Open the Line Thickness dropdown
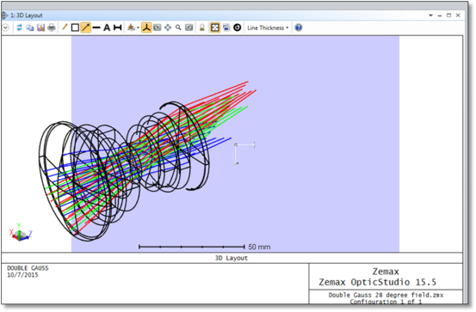 click(268, 28)
